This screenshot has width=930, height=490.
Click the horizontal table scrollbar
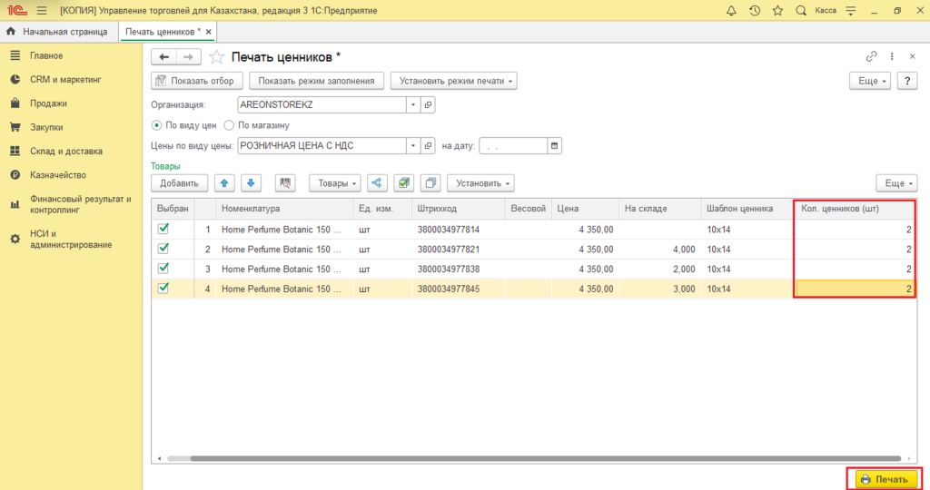545,458
